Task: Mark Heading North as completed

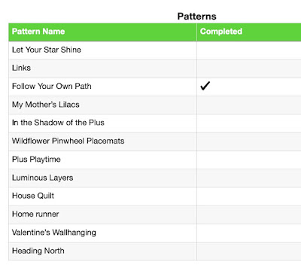Action: click(249, 251)
